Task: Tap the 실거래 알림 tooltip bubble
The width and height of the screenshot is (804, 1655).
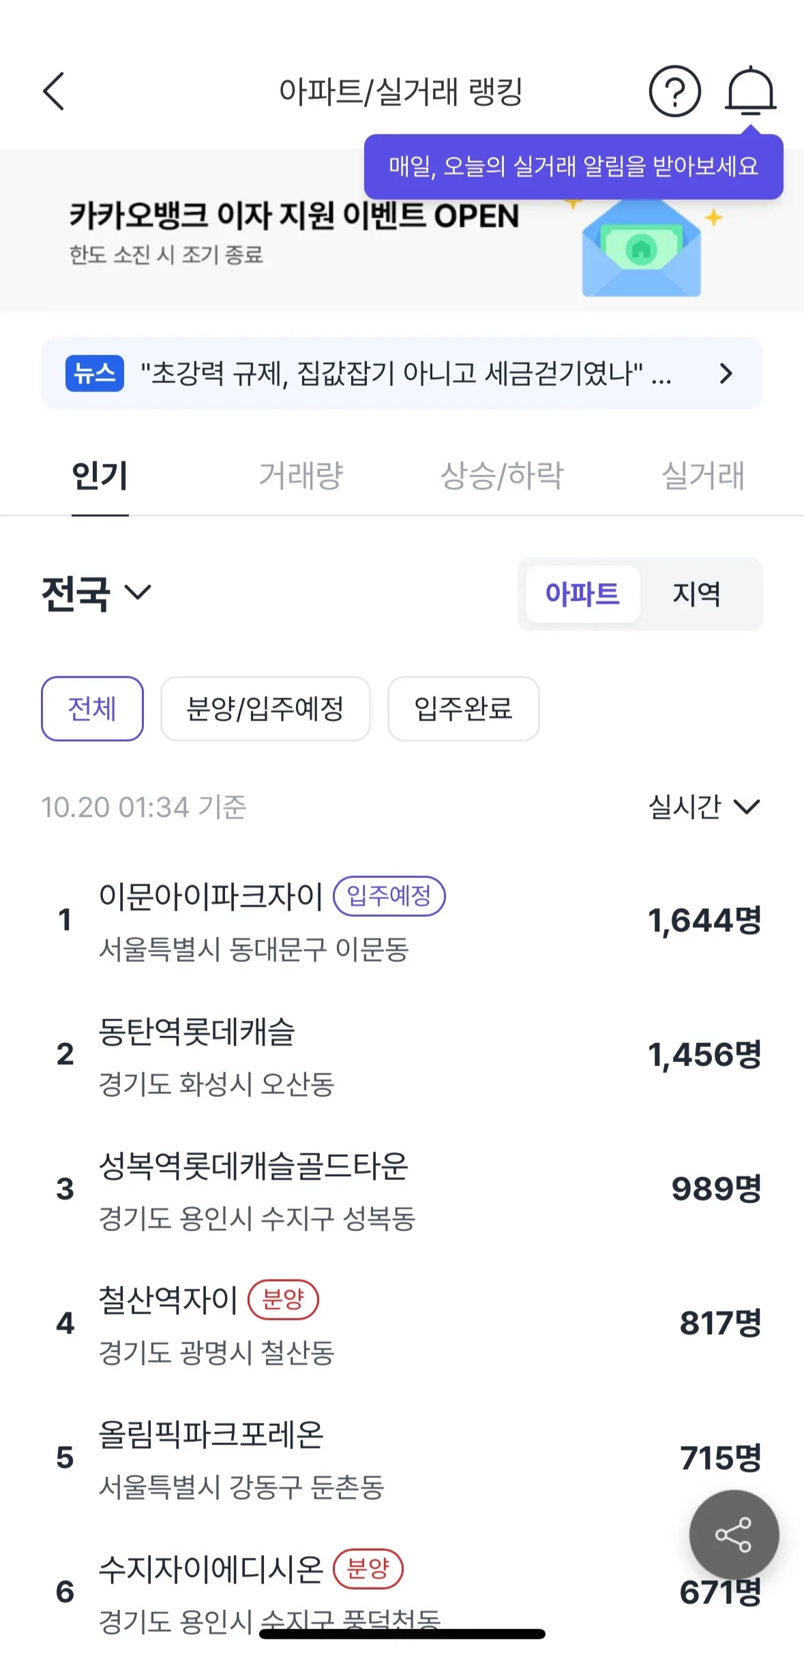Action: 574,166
